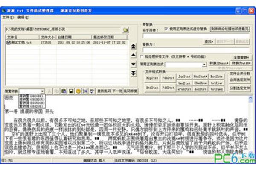
Task: Click the folder path field at top left
Action: (x=63, y=29)
